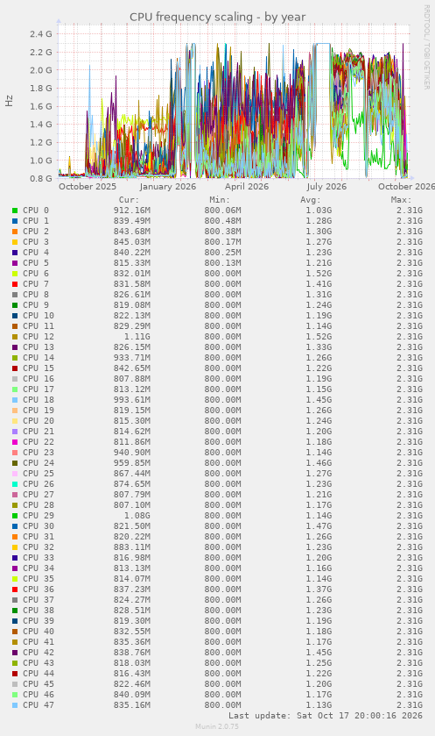Image resolution: width=435 pixels, height=736 pixels.
Task: Click the 'CPU 13' legend label
Action: [x=39, y=347]
